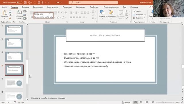Viewport: 184px width, 104px height.
Task: Open dropdown arrow in Слайд-шоу popup
Action: click(50, 14)
